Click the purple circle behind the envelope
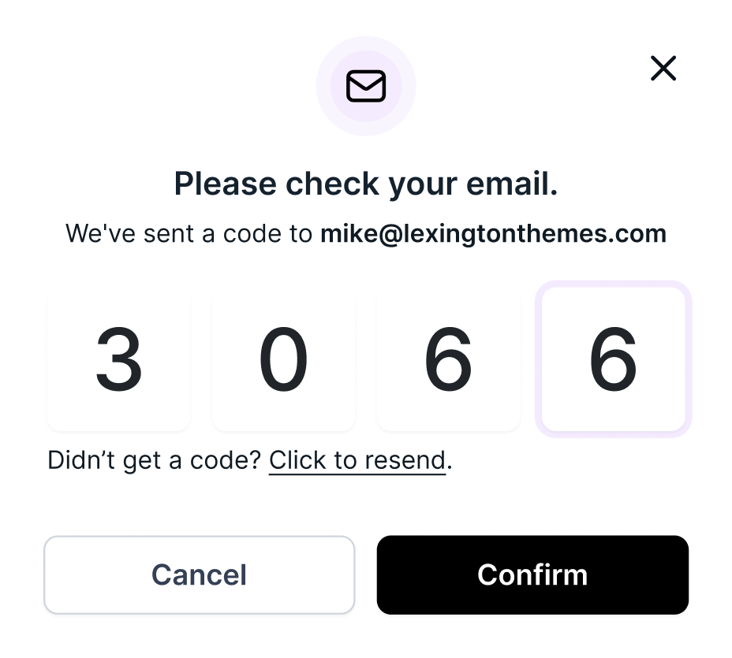This screenshot has height=658, width=732. click(330, 110)
